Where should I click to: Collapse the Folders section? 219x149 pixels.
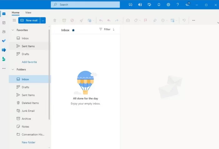pos(13,69)
